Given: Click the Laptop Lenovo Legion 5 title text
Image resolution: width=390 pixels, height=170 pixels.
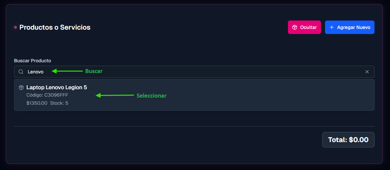Looking at the screenshot, I should point(57,88).
